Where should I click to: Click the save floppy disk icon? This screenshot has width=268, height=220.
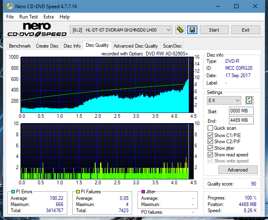(192, 30)
